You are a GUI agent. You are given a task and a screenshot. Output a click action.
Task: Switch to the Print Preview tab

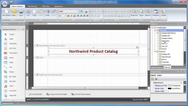point(33,6)
